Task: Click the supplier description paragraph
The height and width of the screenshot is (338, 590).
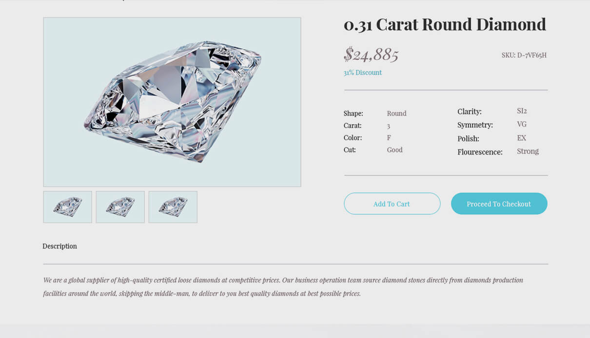Action: tap(283, 287)
